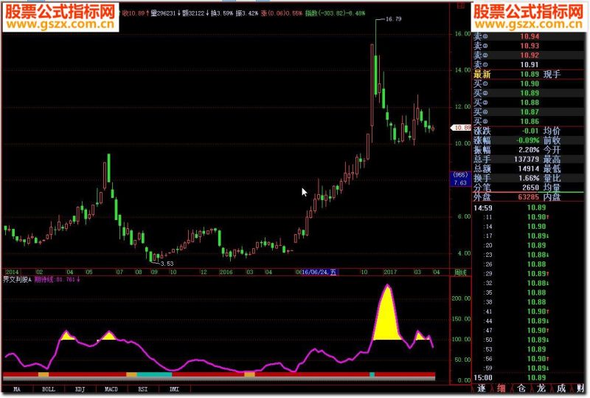Switch to the 财 tab in the quote panel
The width and height of the screenshot is (590, 398).
[x=580, y=388]
